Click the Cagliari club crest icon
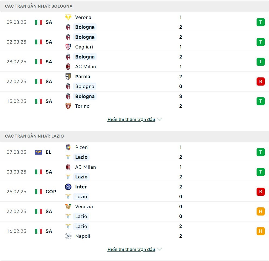The height and width of the screenshot is (261, 269). coord(68,47)
